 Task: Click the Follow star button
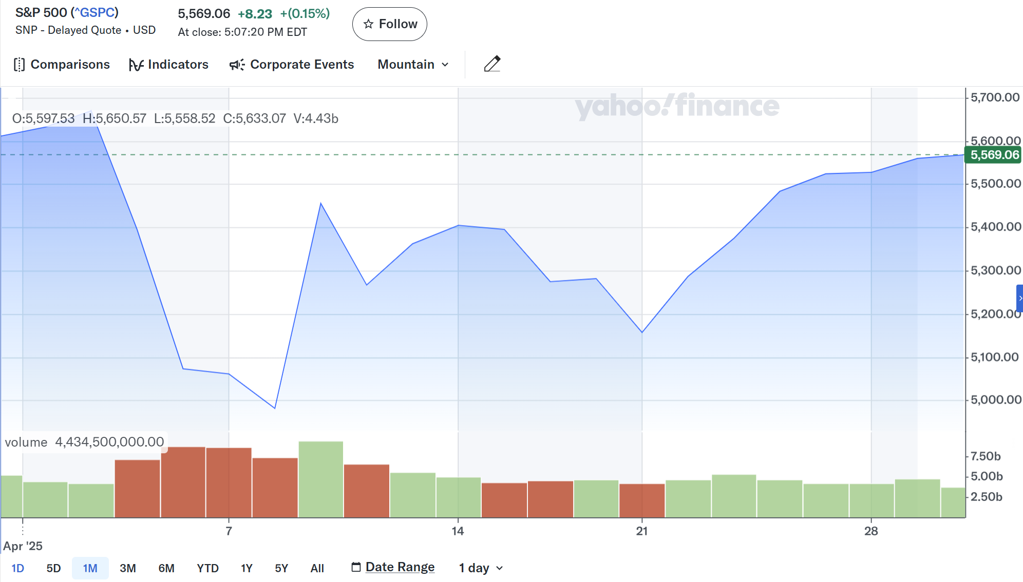point(389,24)
